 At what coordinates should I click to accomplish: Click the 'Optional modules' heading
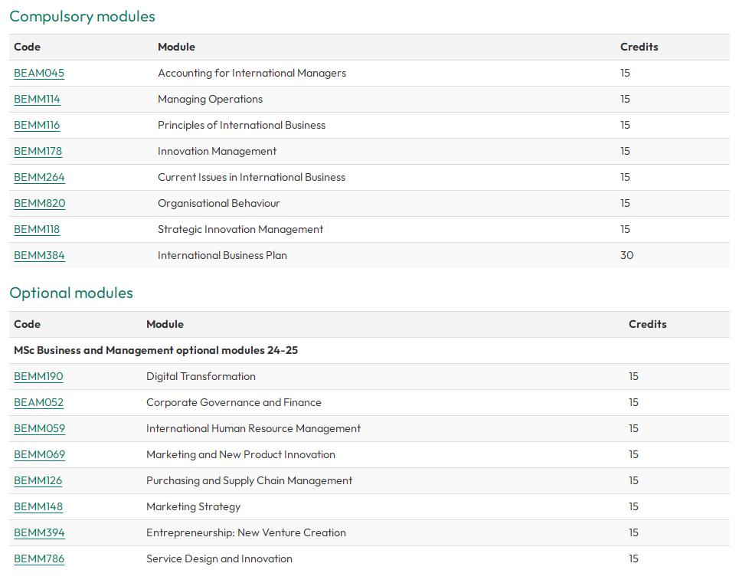(x=71, y=293)
